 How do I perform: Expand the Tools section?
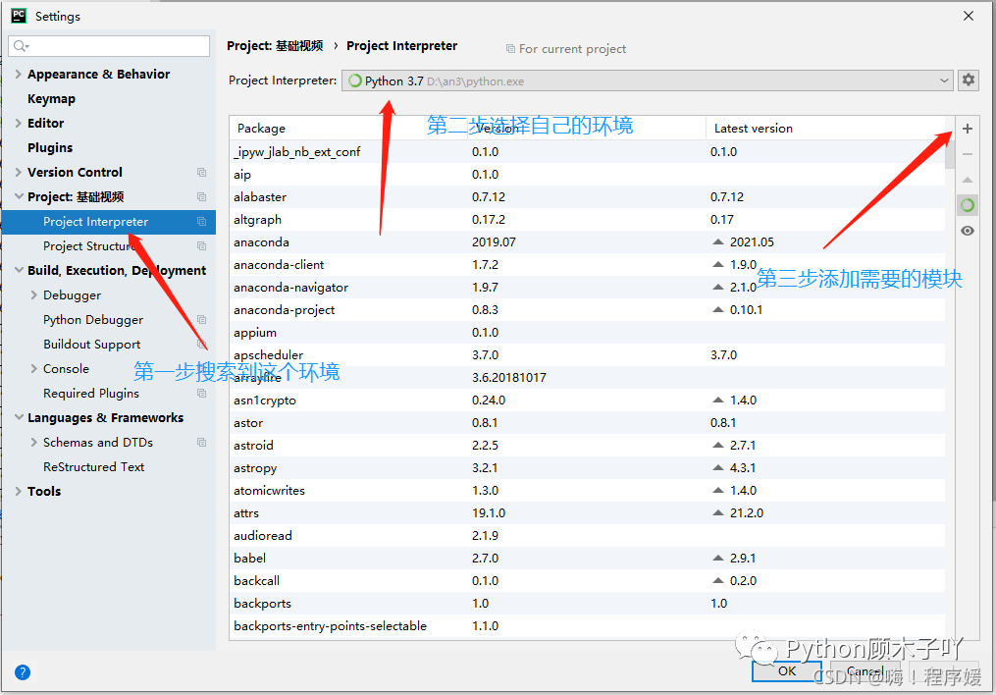19,491
